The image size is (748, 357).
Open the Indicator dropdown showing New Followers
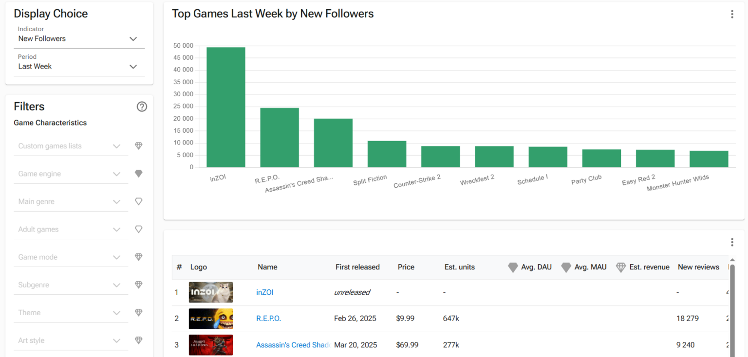coord(133,38)
